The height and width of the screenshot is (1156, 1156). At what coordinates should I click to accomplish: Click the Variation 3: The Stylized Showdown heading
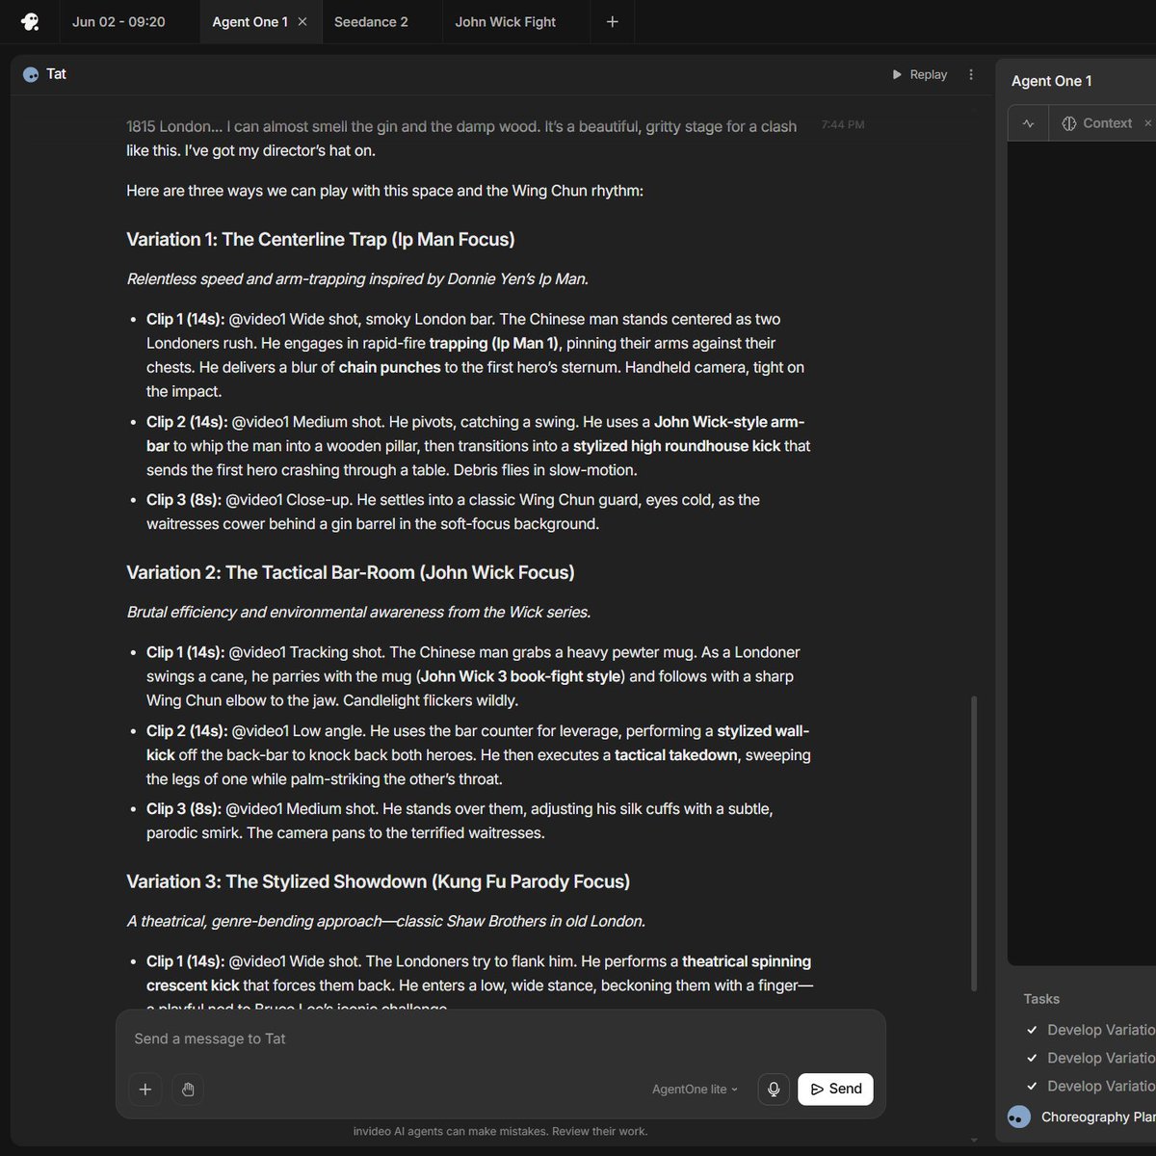pyautogui.click(x=378, y=881)
